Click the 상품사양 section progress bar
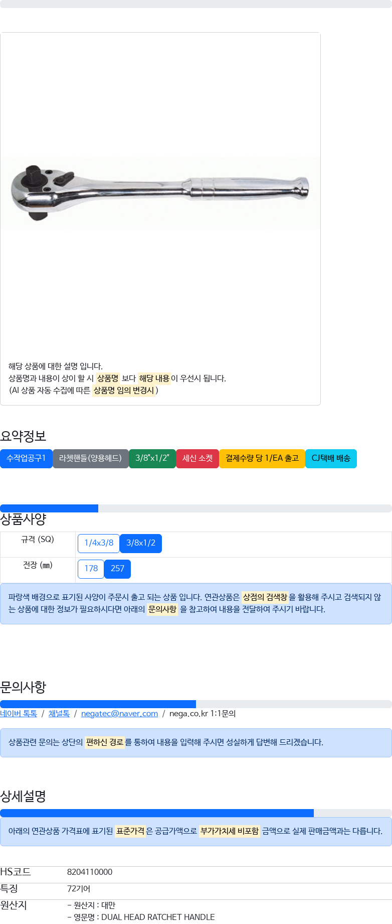 195,508
